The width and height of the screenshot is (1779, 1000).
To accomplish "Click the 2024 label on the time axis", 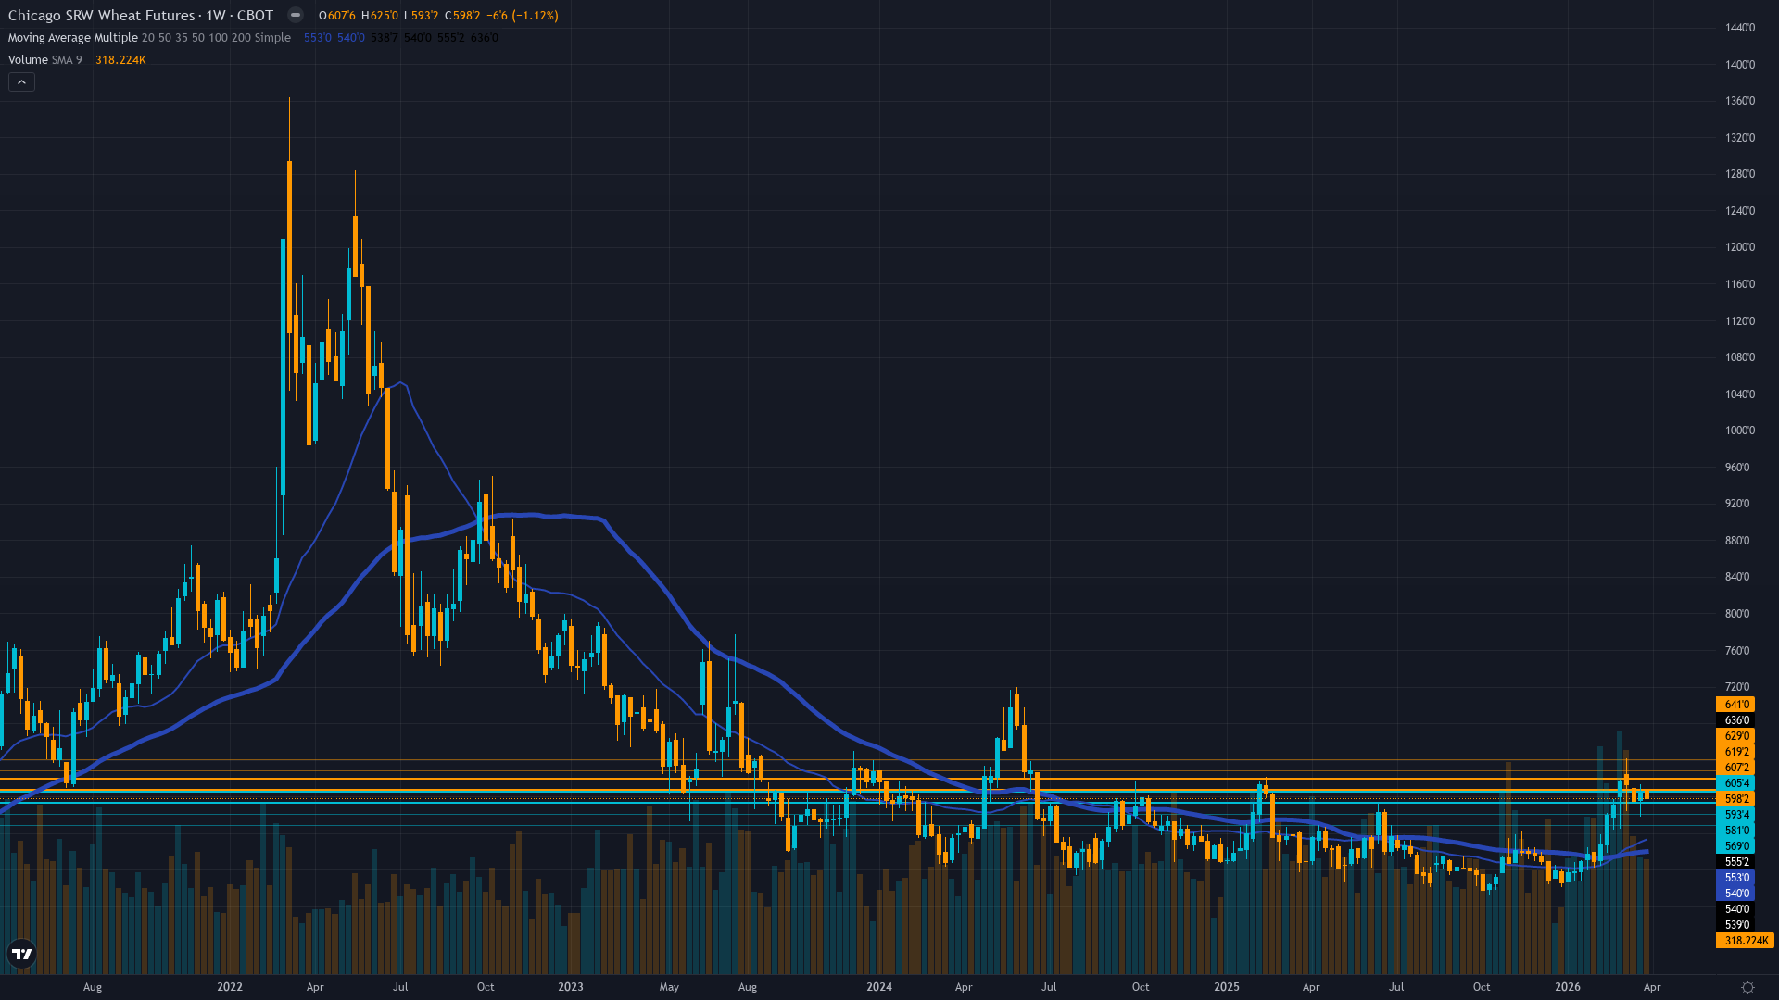I will tap(879, 987).
